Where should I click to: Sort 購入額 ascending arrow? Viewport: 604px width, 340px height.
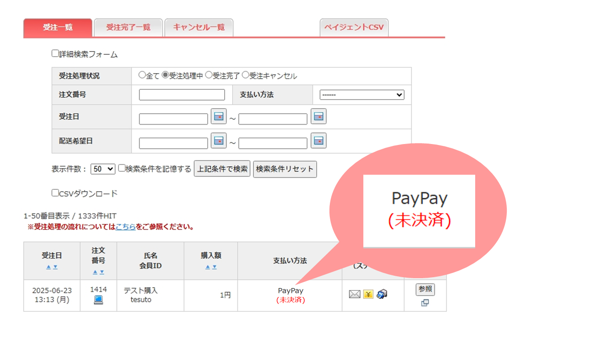tap(207, 267)
